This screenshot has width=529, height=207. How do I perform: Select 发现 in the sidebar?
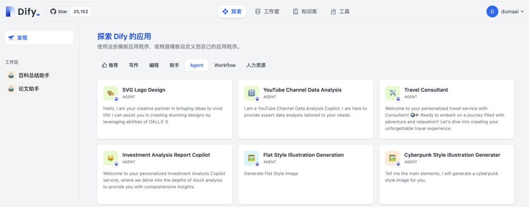[39, 38]
